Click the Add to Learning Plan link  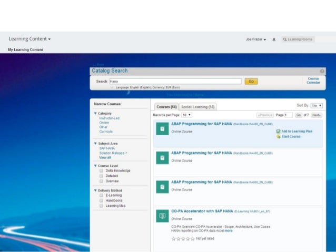297,131
